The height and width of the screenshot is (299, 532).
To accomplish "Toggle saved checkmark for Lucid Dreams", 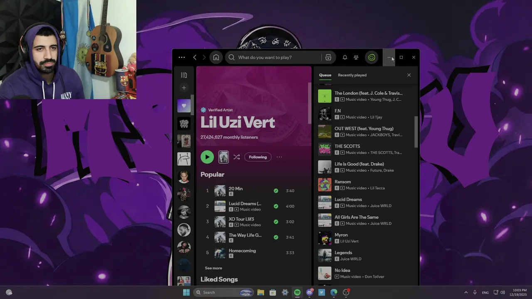I will [x=276, y=206].
